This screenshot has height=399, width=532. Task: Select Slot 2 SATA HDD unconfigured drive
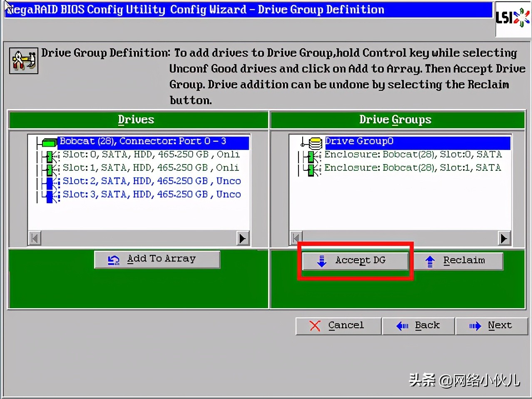tap(152, 181)
